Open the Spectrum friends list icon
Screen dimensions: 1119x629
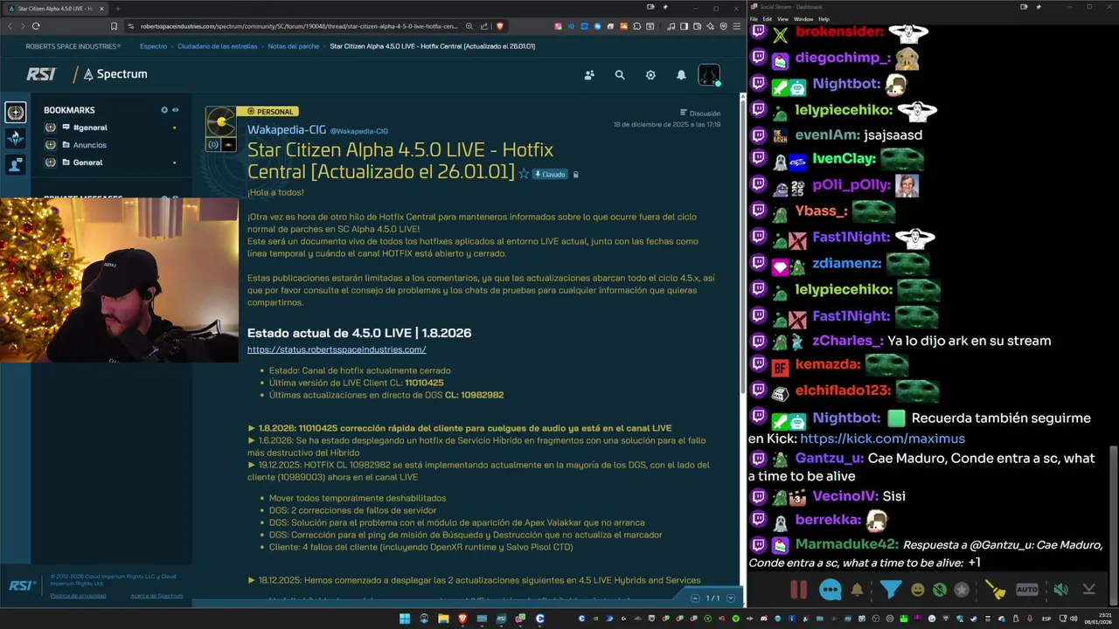(589, 75)
